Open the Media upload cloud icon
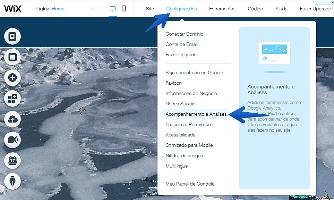 (x=12, y=120)
